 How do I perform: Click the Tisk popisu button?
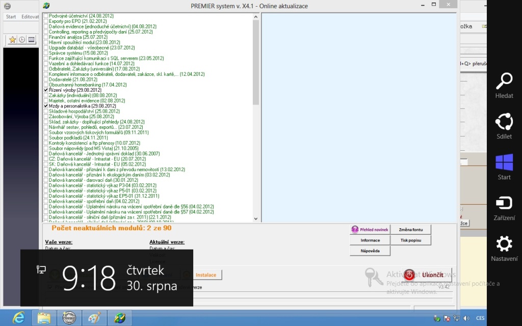point(410,240)
